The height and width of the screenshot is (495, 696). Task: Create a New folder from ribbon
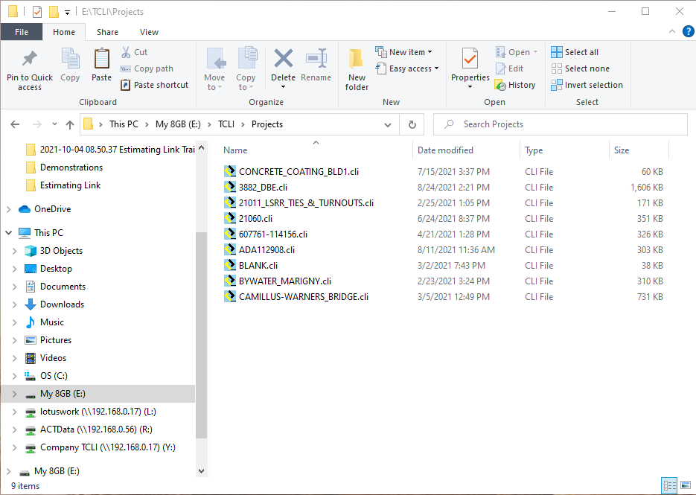pos(357,69)
